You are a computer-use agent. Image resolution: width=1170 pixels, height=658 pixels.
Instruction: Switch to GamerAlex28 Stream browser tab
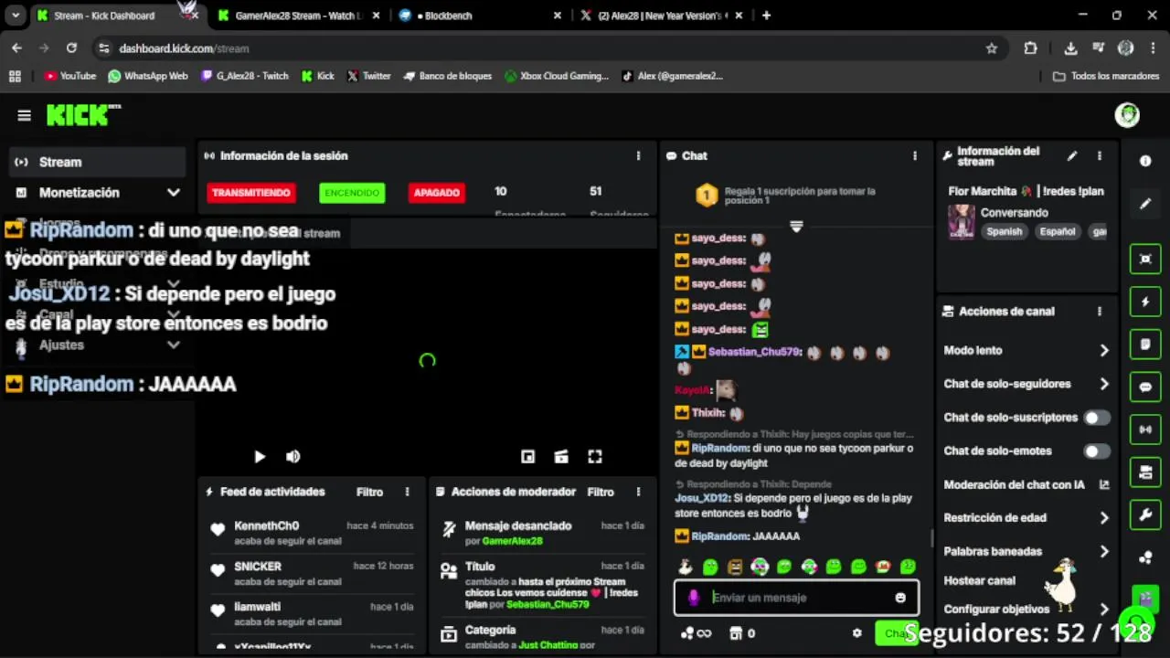click(x=297, y=16)
